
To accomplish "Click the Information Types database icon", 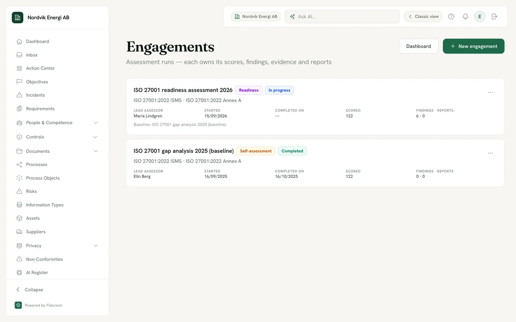I will (x=19, y=205).
